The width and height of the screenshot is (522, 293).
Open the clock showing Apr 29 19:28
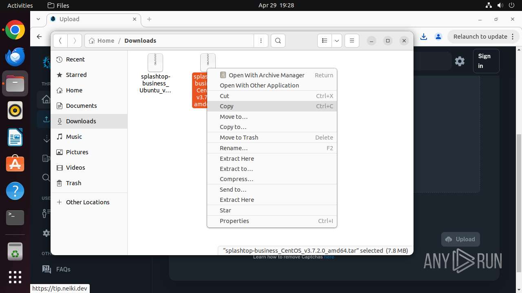coord(276,5)
